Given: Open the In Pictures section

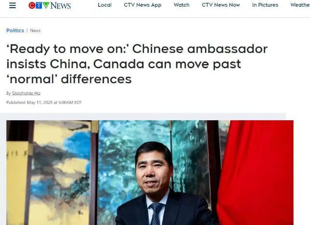Looking at the screenshot, I should click(265, 5).
